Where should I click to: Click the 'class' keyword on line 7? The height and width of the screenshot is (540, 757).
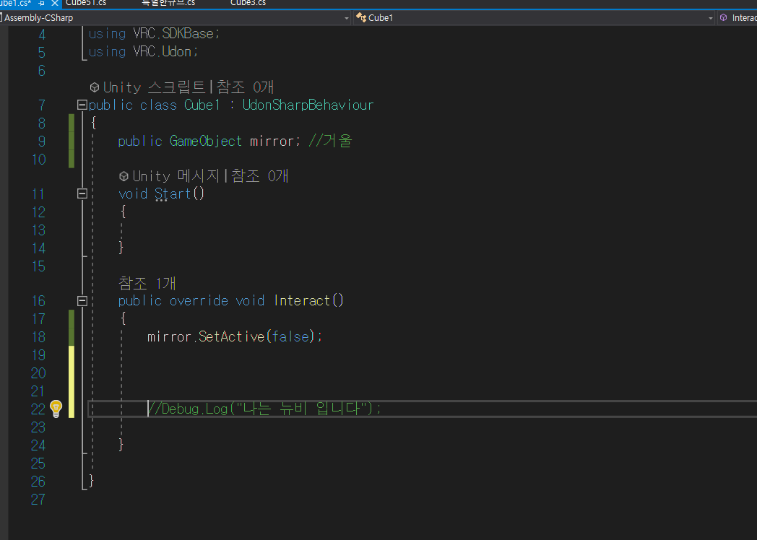click(x=158, y=105)
